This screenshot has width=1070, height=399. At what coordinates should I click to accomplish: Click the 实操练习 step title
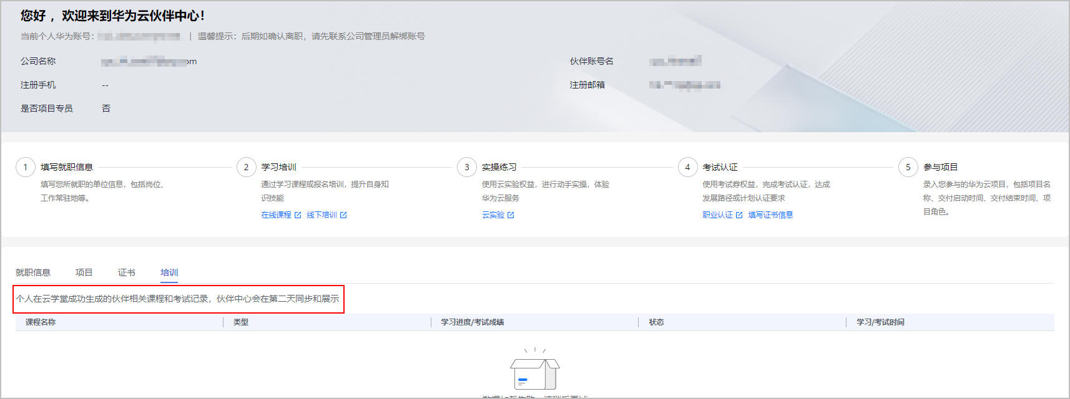(x=499, y=167)
